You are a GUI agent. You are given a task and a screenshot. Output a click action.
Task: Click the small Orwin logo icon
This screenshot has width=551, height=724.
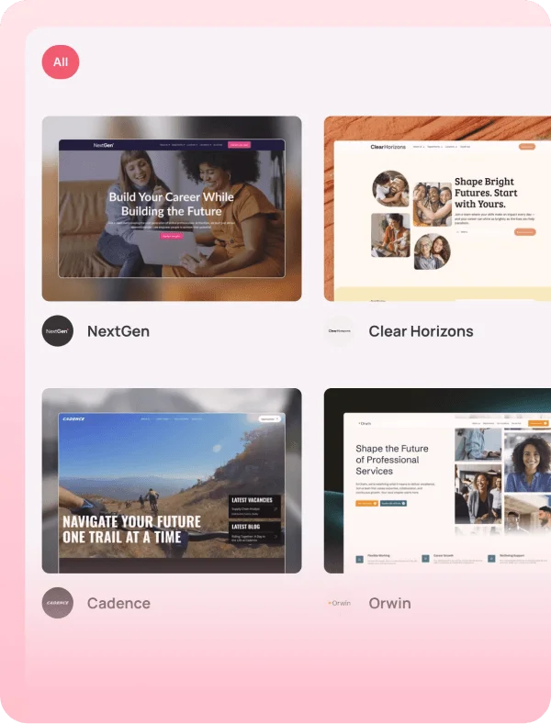click(340, 603)
